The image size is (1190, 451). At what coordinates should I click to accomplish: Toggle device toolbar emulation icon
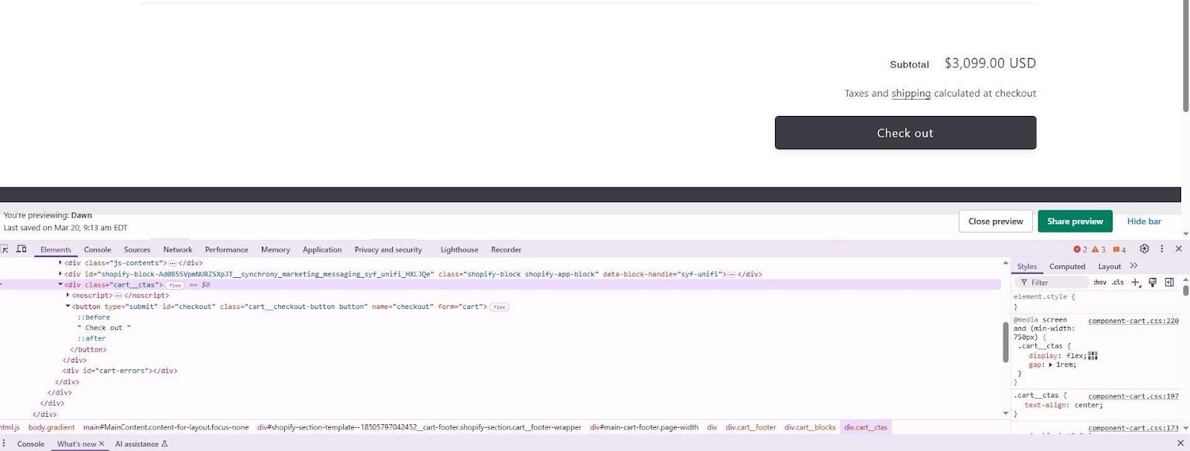(x=22, y=249)
